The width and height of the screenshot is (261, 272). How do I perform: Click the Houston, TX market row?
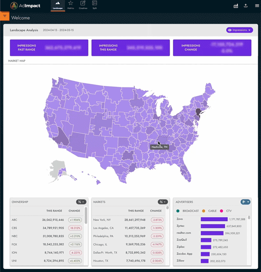click(x=128, y=261)
